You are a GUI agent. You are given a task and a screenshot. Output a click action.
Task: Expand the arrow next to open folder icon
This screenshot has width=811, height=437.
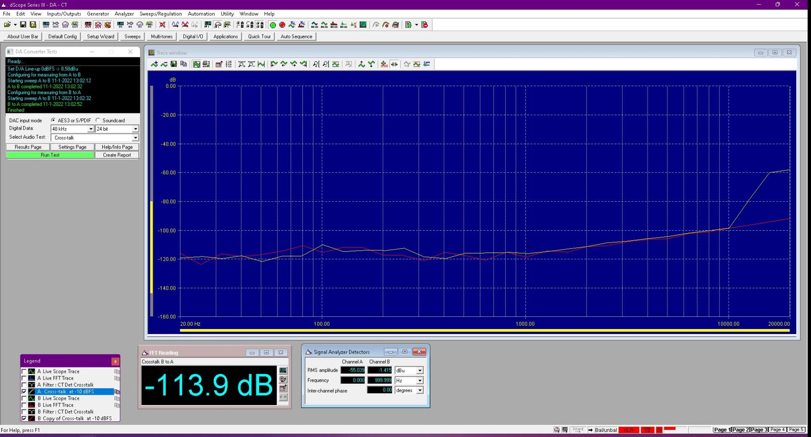click(15, 25)
